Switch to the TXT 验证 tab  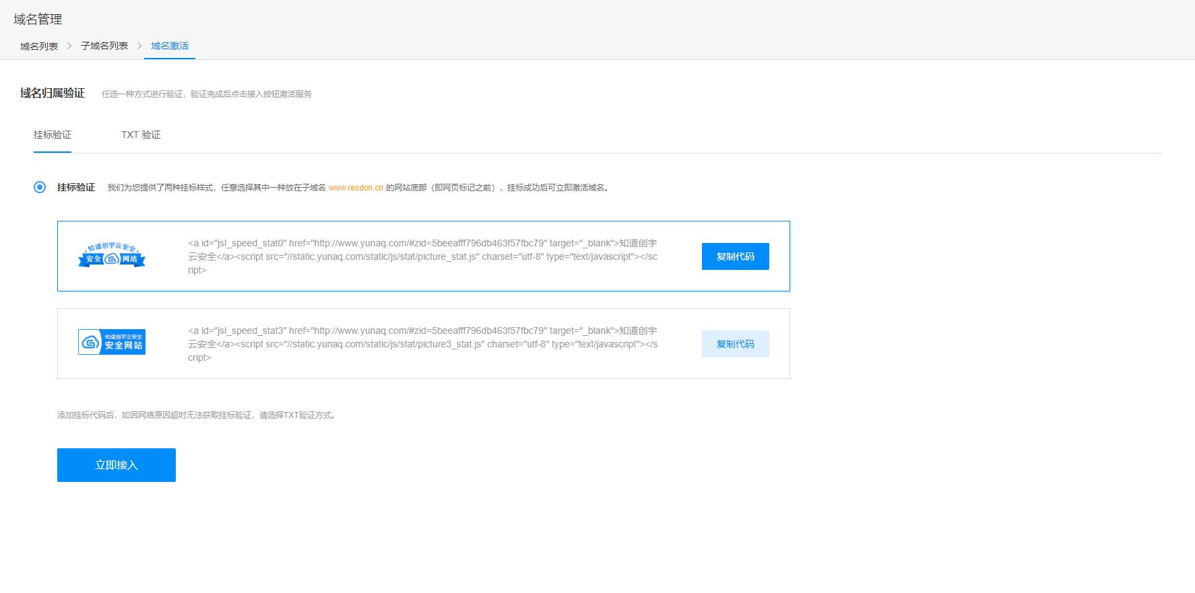tap(141, 135)
